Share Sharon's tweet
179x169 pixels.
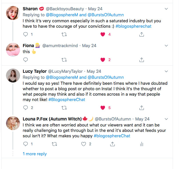141,34
